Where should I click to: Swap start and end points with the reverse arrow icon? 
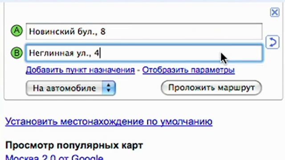pyautogui.click(x=272, y=42)
